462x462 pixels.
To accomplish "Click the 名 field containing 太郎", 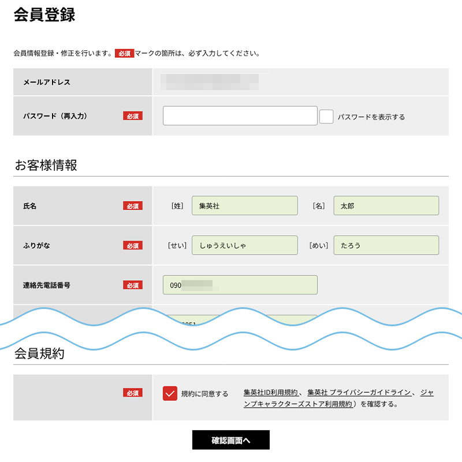I will [x=386, y=206].
